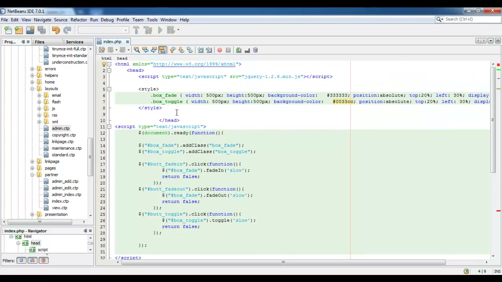The image size is (502, 282).
Task: Collapse the partner folder node
Action: (32, 175)
